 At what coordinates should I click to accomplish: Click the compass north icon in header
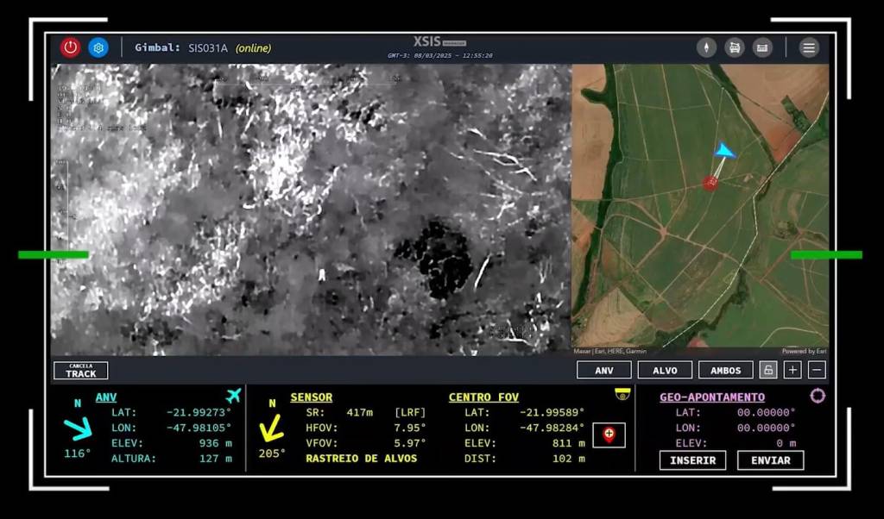tap(707, 47)
